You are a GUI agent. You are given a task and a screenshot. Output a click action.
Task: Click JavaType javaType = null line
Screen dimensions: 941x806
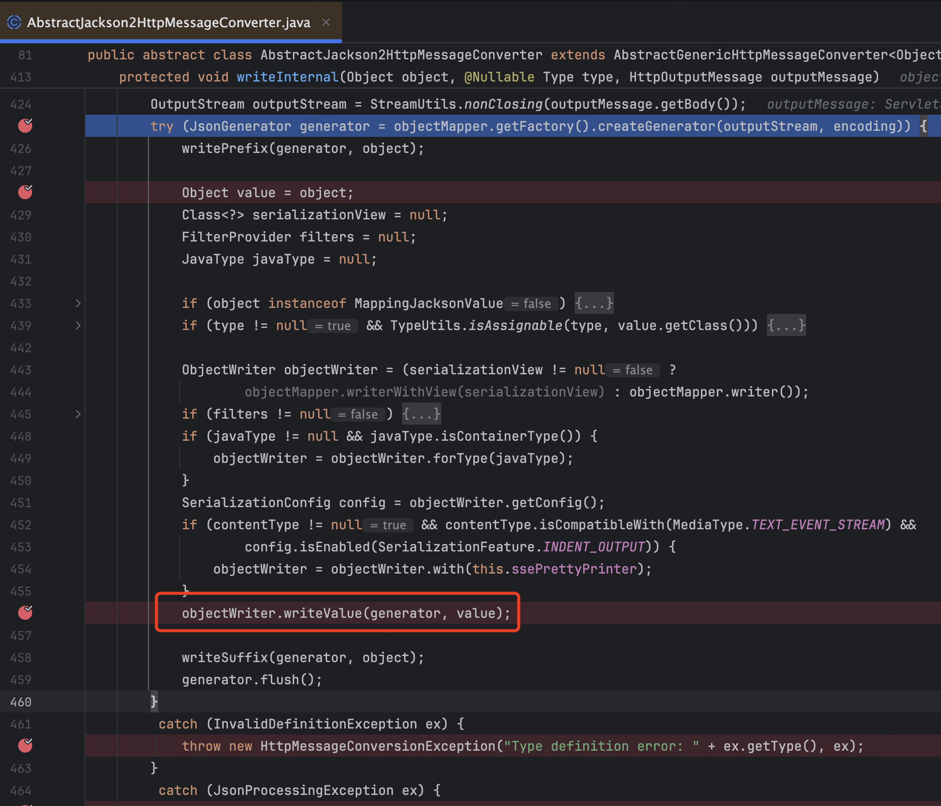click(279, 259)
